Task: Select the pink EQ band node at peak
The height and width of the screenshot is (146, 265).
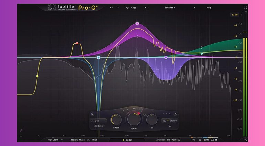Action: coord(137,23)
